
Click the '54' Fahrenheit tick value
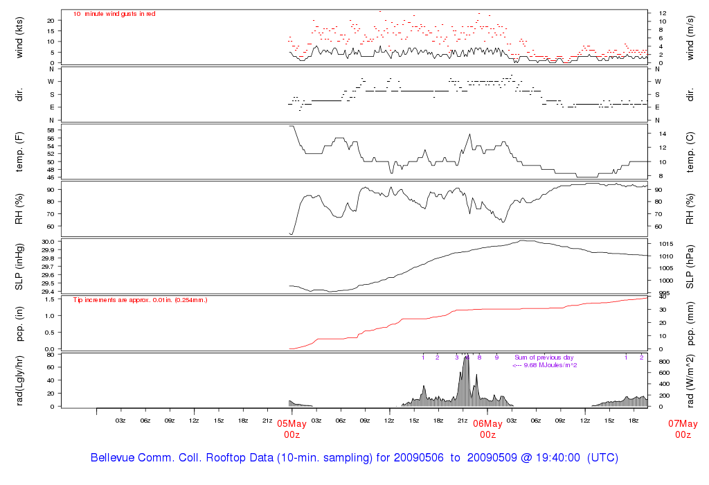pyautogui.click(x=51, y=146)
